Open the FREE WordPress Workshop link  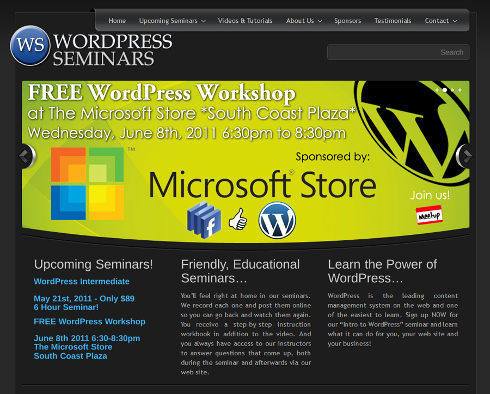[x=90, y=322]
